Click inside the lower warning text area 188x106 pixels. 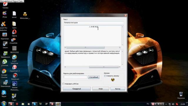click(93, 58)
